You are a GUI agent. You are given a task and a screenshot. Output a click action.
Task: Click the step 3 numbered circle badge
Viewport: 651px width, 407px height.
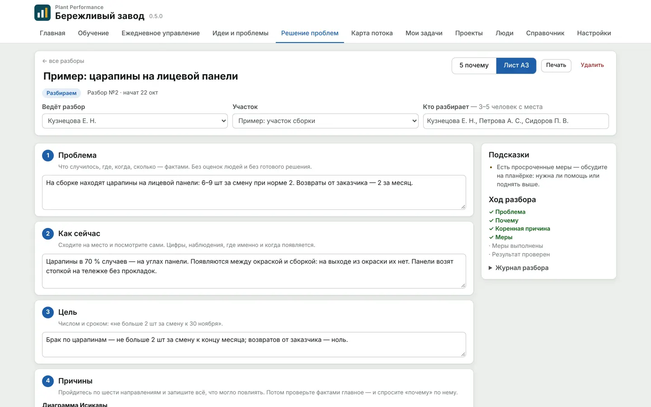pos(48,312)
